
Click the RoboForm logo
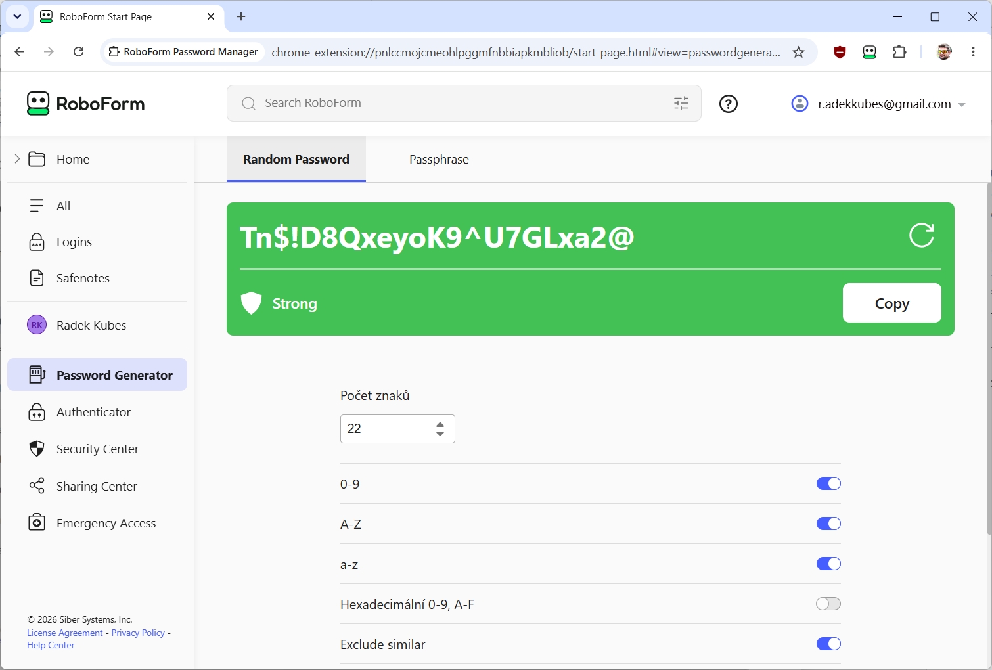coord(85,104)
